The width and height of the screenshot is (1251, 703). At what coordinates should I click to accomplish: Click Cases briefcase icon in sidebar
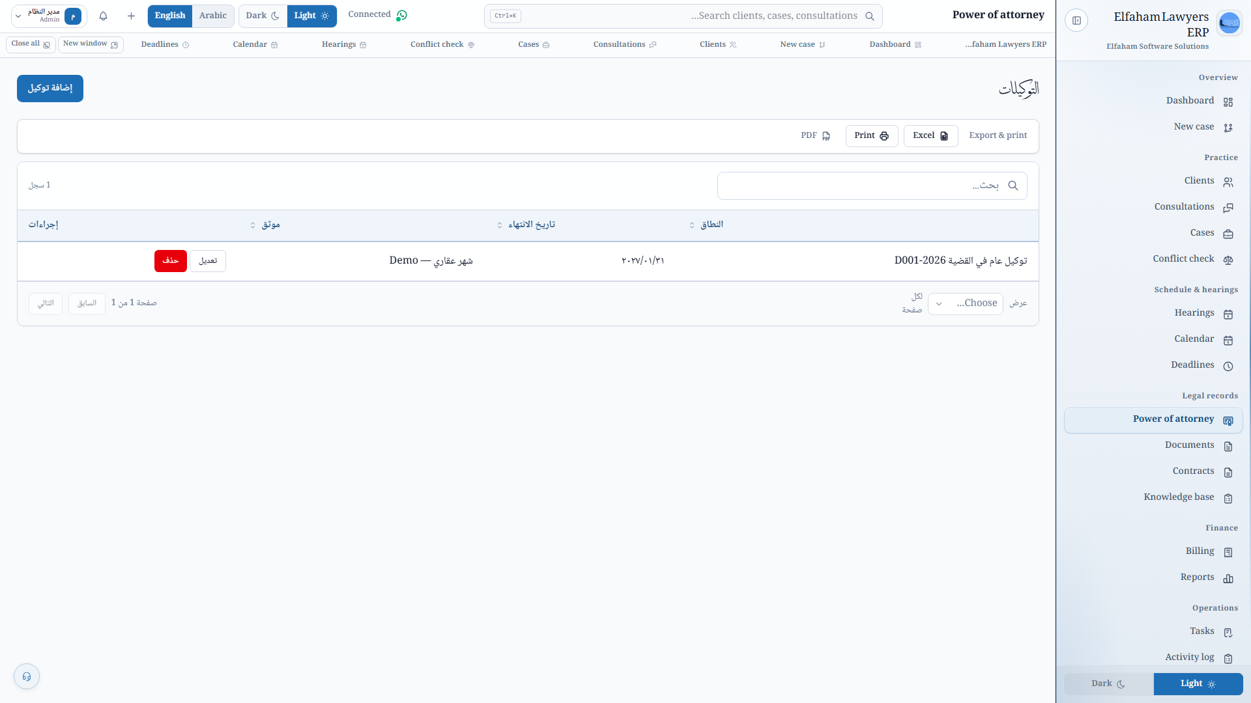(x=1228, y=234)
